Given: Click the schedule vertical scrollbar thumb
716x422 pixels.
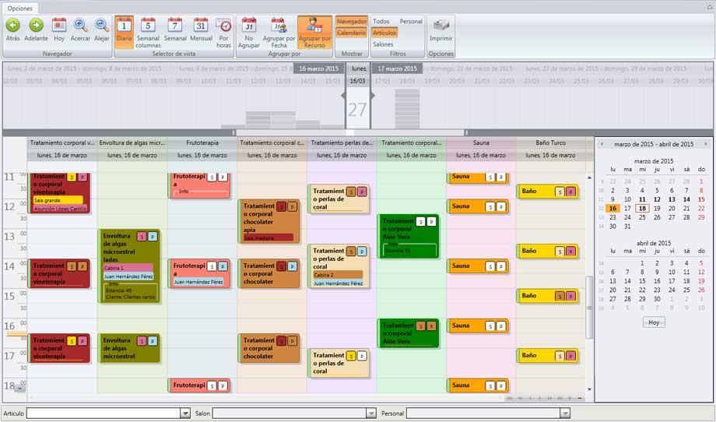Looking at the screenshot, I should point(589,308).
